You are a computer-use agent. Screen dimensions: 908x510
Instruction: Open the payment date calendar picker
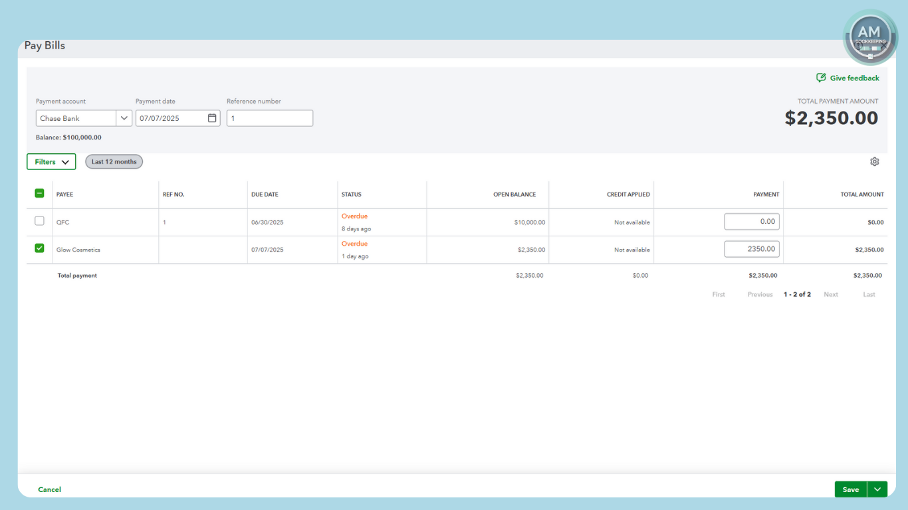click(x=212, y=118)
